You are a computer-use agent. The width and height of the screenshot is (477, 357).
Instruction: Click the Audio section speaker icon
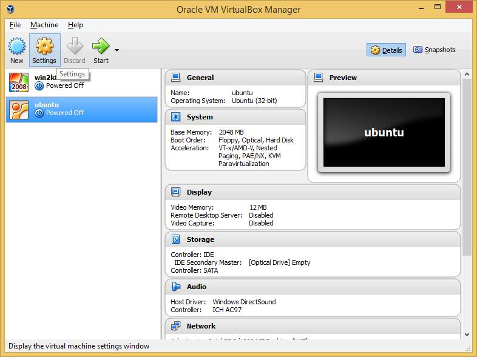(175, 287)
